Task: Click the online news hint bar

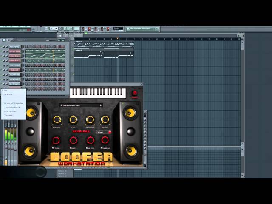Action: (x=142, y=28)
